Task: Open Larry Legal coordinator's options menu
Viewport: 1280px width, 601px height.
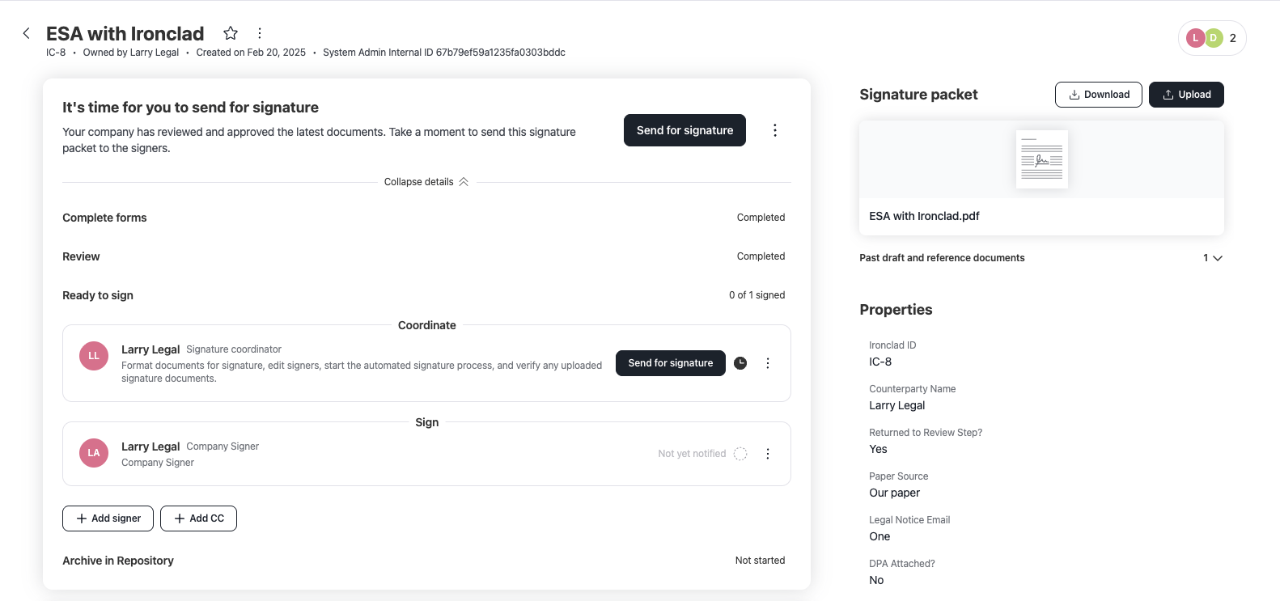Action: point(767,363)
